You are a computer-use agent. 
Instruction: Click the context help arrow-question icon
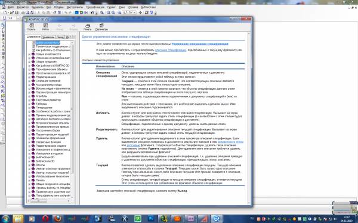tap(92, 12)
